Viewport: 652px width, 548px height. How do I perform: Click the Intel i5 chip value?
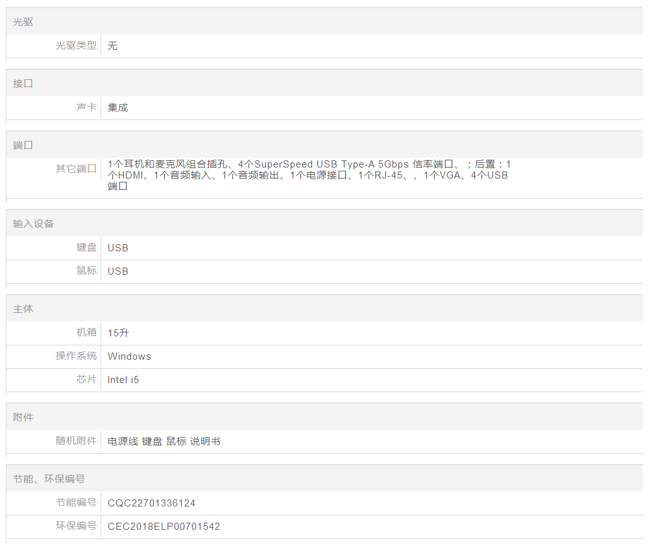click(123, 380)
